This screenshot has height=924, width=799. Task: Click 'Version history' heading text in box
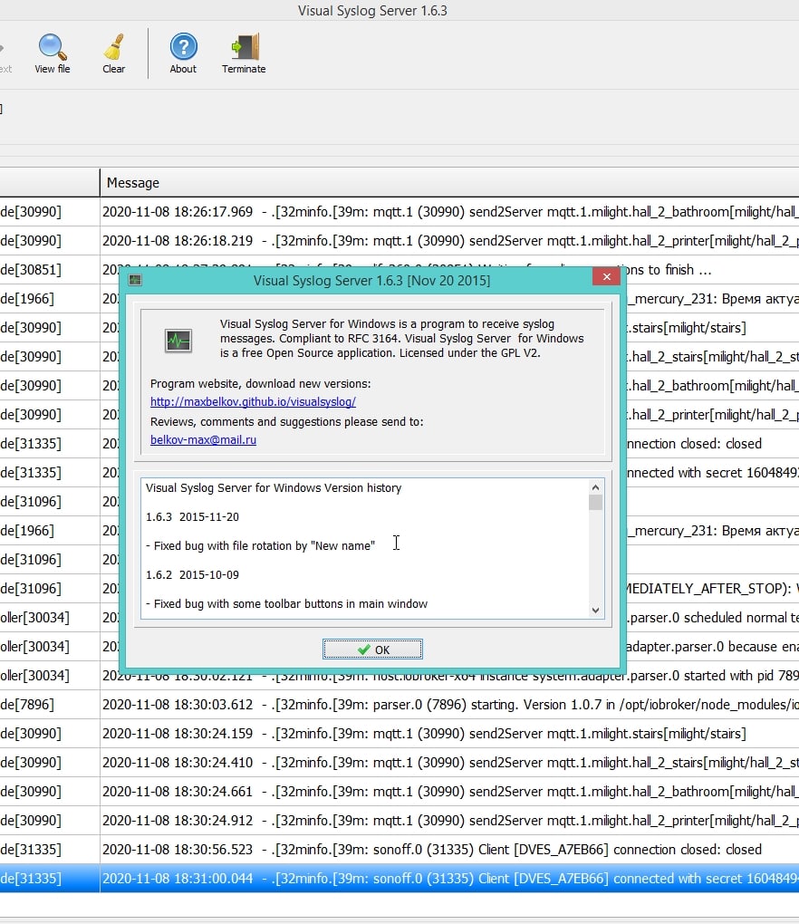[x=274, y=488]
